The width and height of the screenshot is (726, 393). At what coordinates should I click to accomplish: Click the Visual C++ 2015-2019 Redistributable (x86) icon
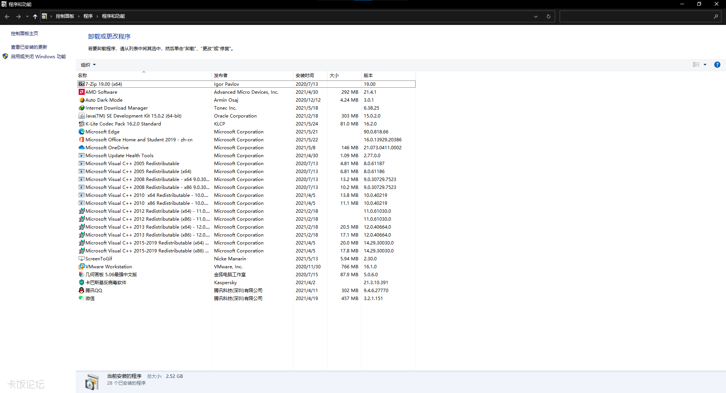tap(81, 251)
